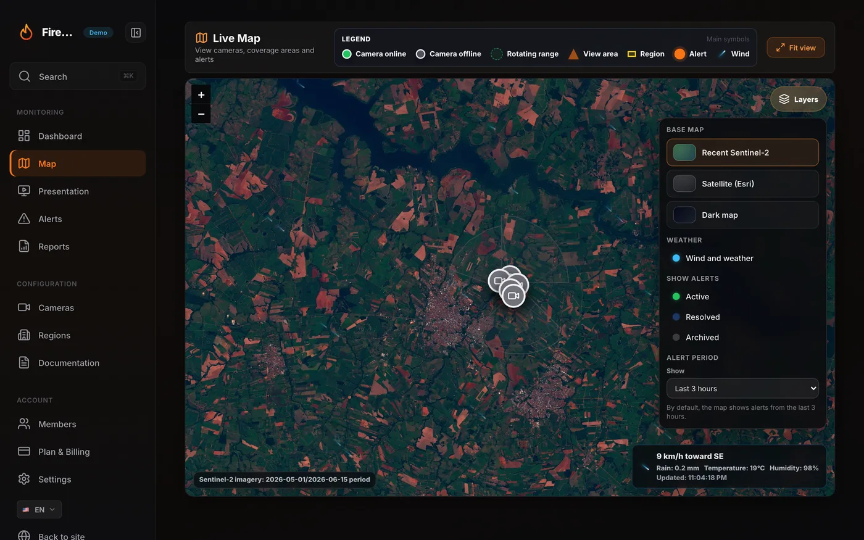Click the 'Updated: 11:04:18 PM' text

click(691, 478)
